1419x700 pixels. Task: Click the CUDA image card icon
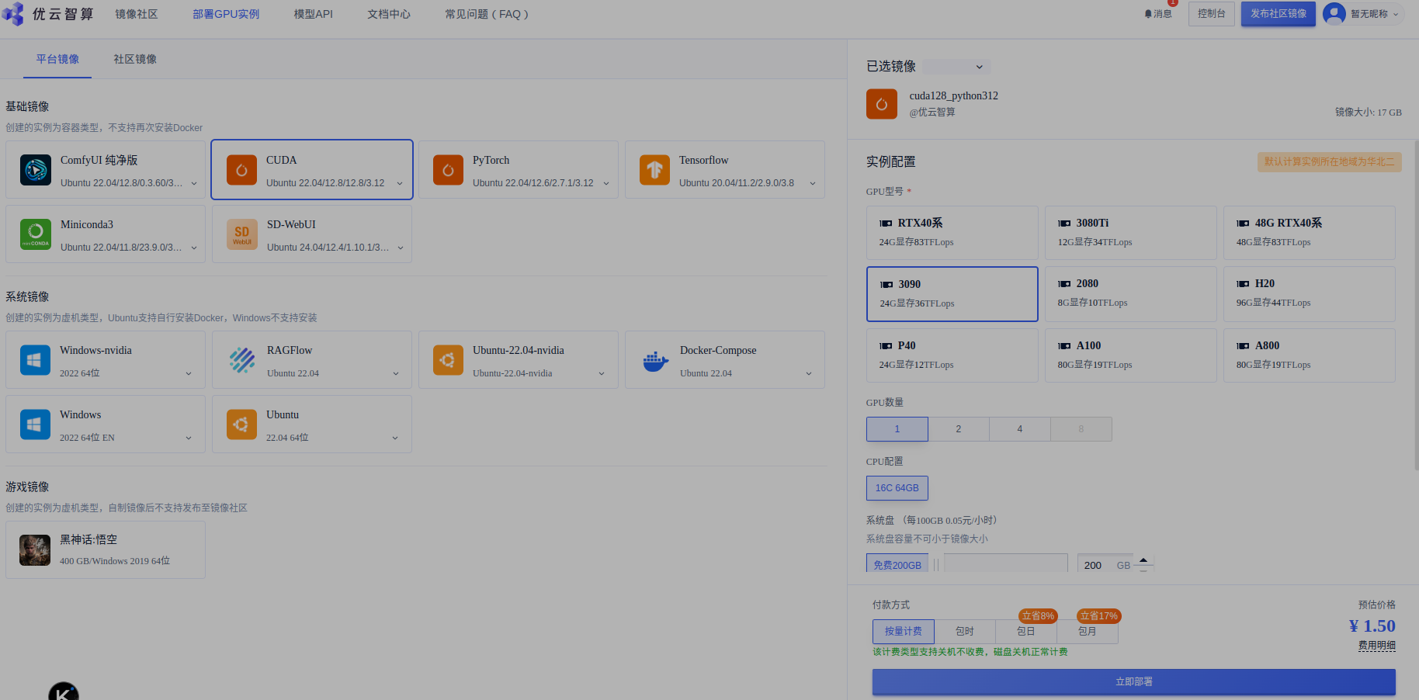[241, 170]
